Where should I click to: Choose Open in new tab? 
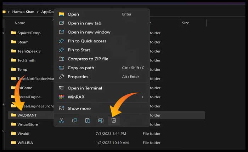tap(84, 23)
